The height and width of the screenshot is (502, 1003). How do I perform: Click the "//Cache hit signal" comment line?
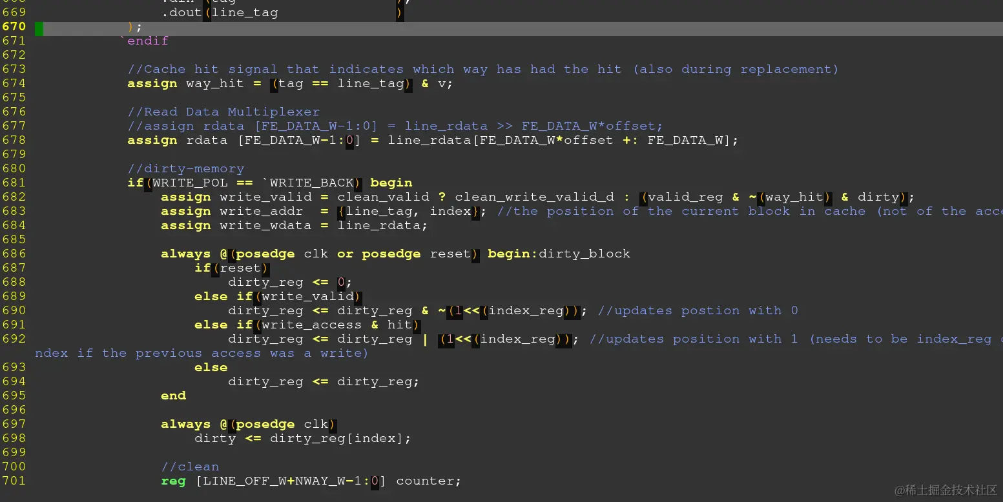coord(482,69)
